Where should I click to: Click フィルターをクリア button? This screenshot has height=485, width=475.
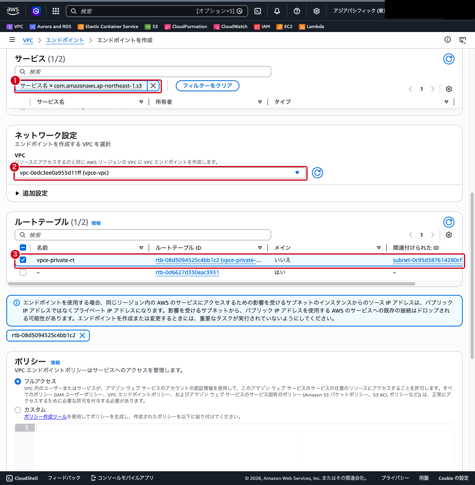click(207, 86)
